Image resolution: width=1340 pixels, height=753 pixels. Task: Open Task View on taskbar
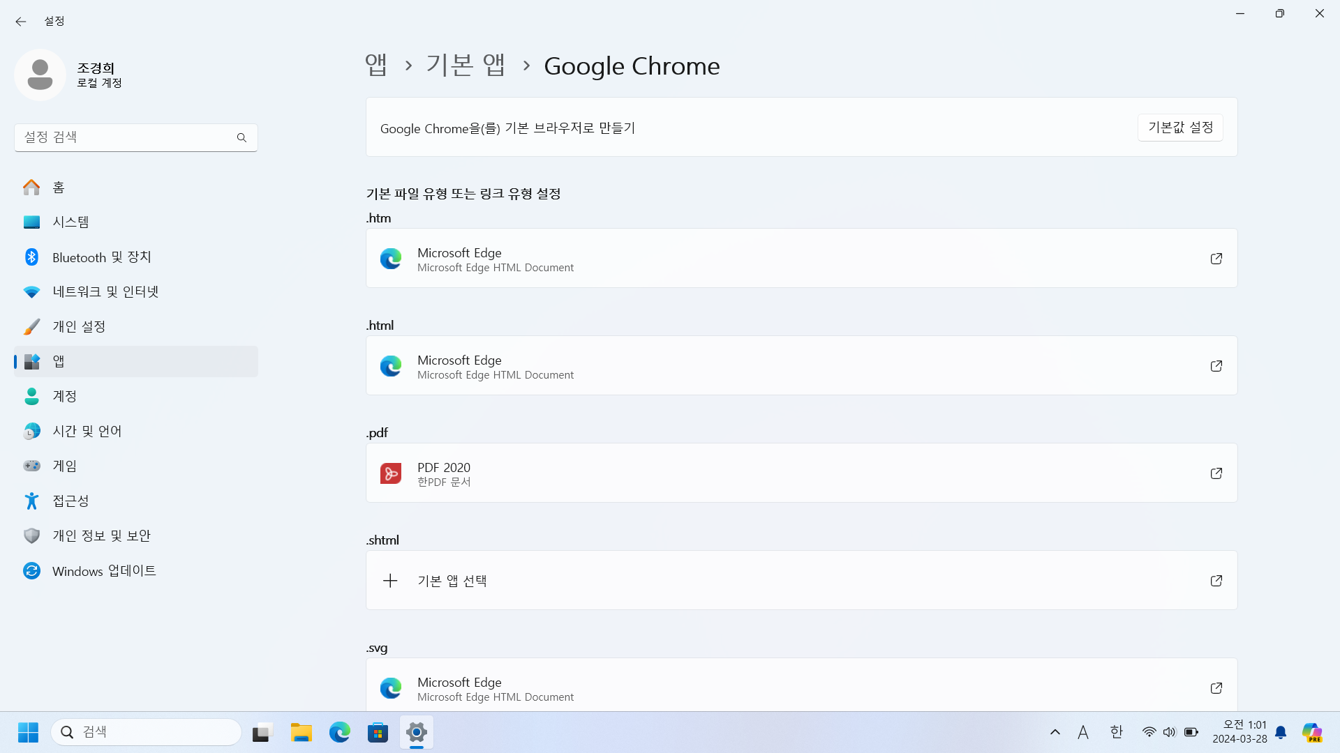click(261, 732)
